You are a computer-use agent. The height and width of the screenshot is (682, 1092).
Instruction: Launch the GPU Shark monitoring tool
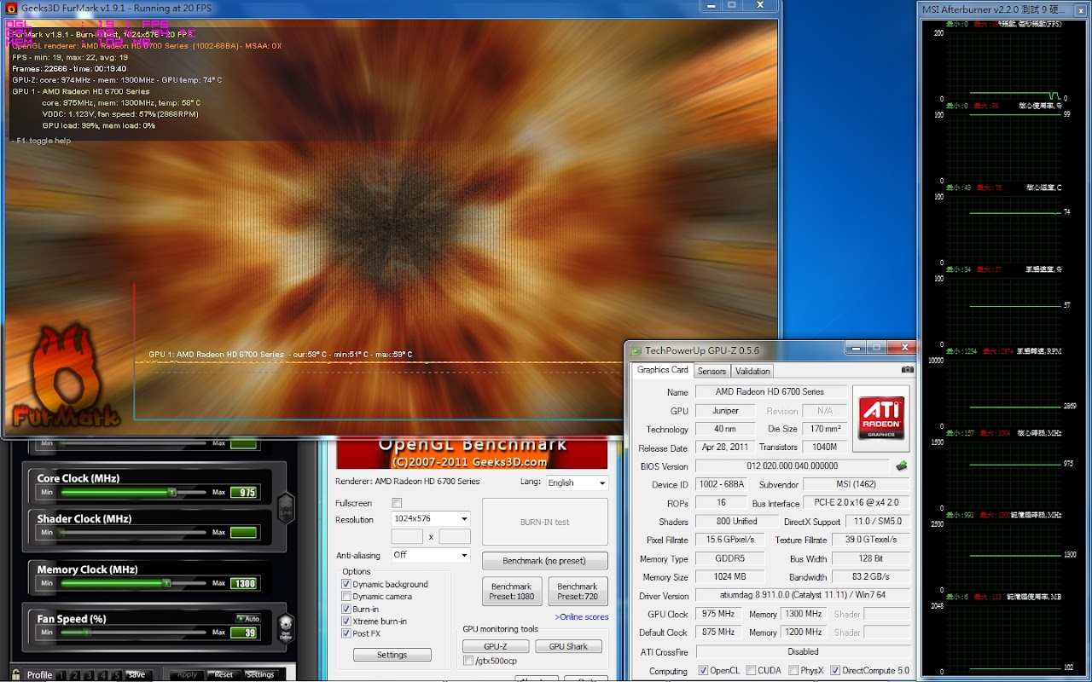pos(568,646)
